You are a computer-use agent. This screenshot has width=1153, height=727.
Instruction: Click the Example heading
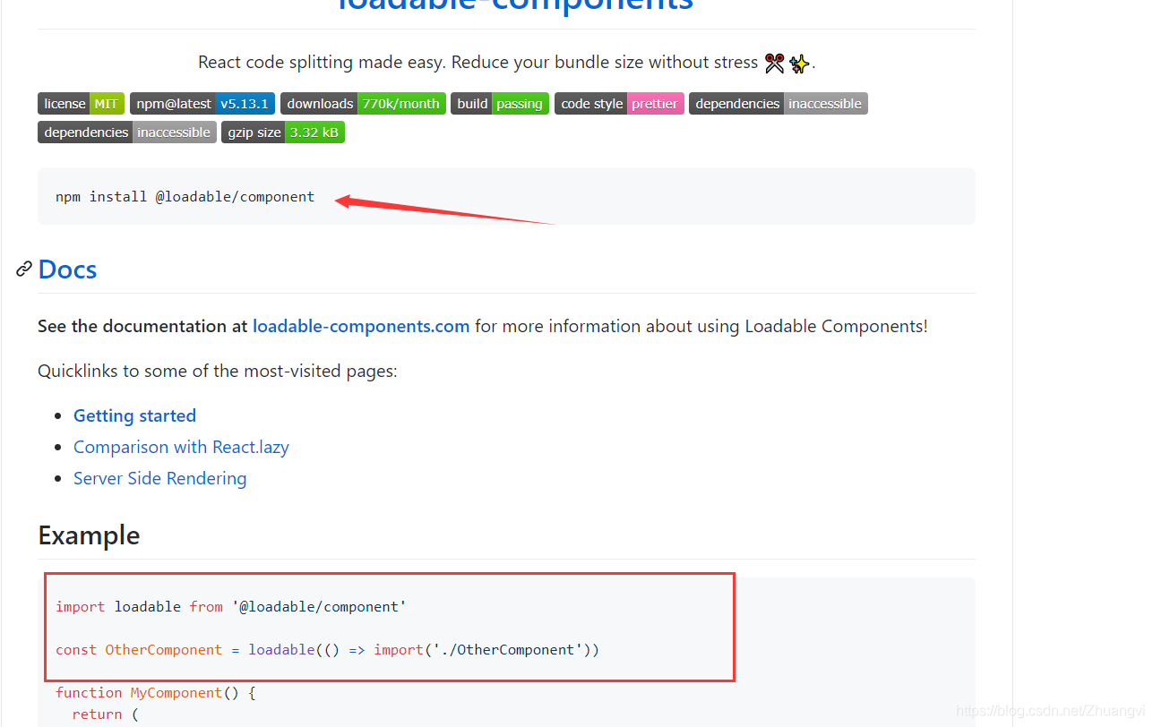click(89, 535)
